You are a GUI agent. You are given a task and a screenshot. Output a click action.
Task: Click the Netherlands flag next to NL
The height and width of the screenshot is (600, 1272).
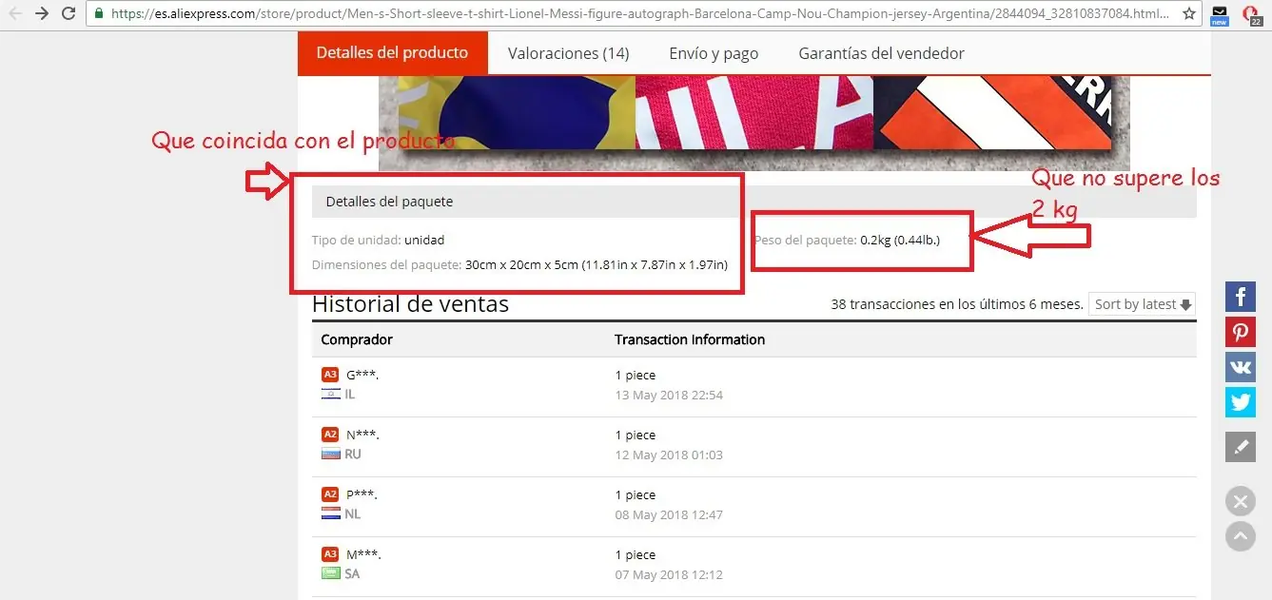[x=330, y=513]
